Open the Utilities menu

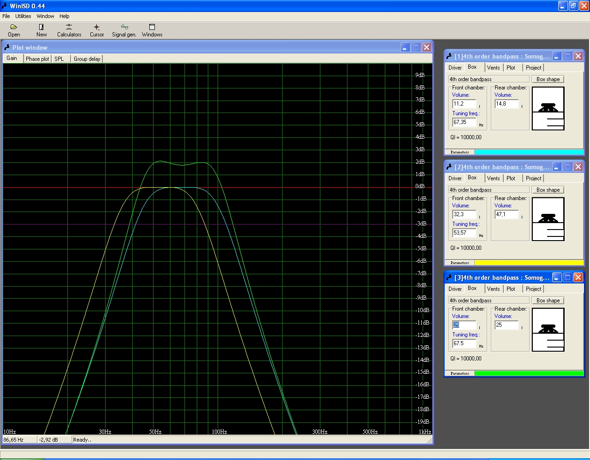[x=23, y=16]
